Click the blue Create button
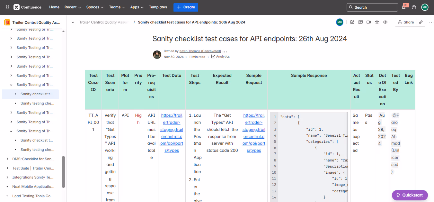 (x=186, y=7)
